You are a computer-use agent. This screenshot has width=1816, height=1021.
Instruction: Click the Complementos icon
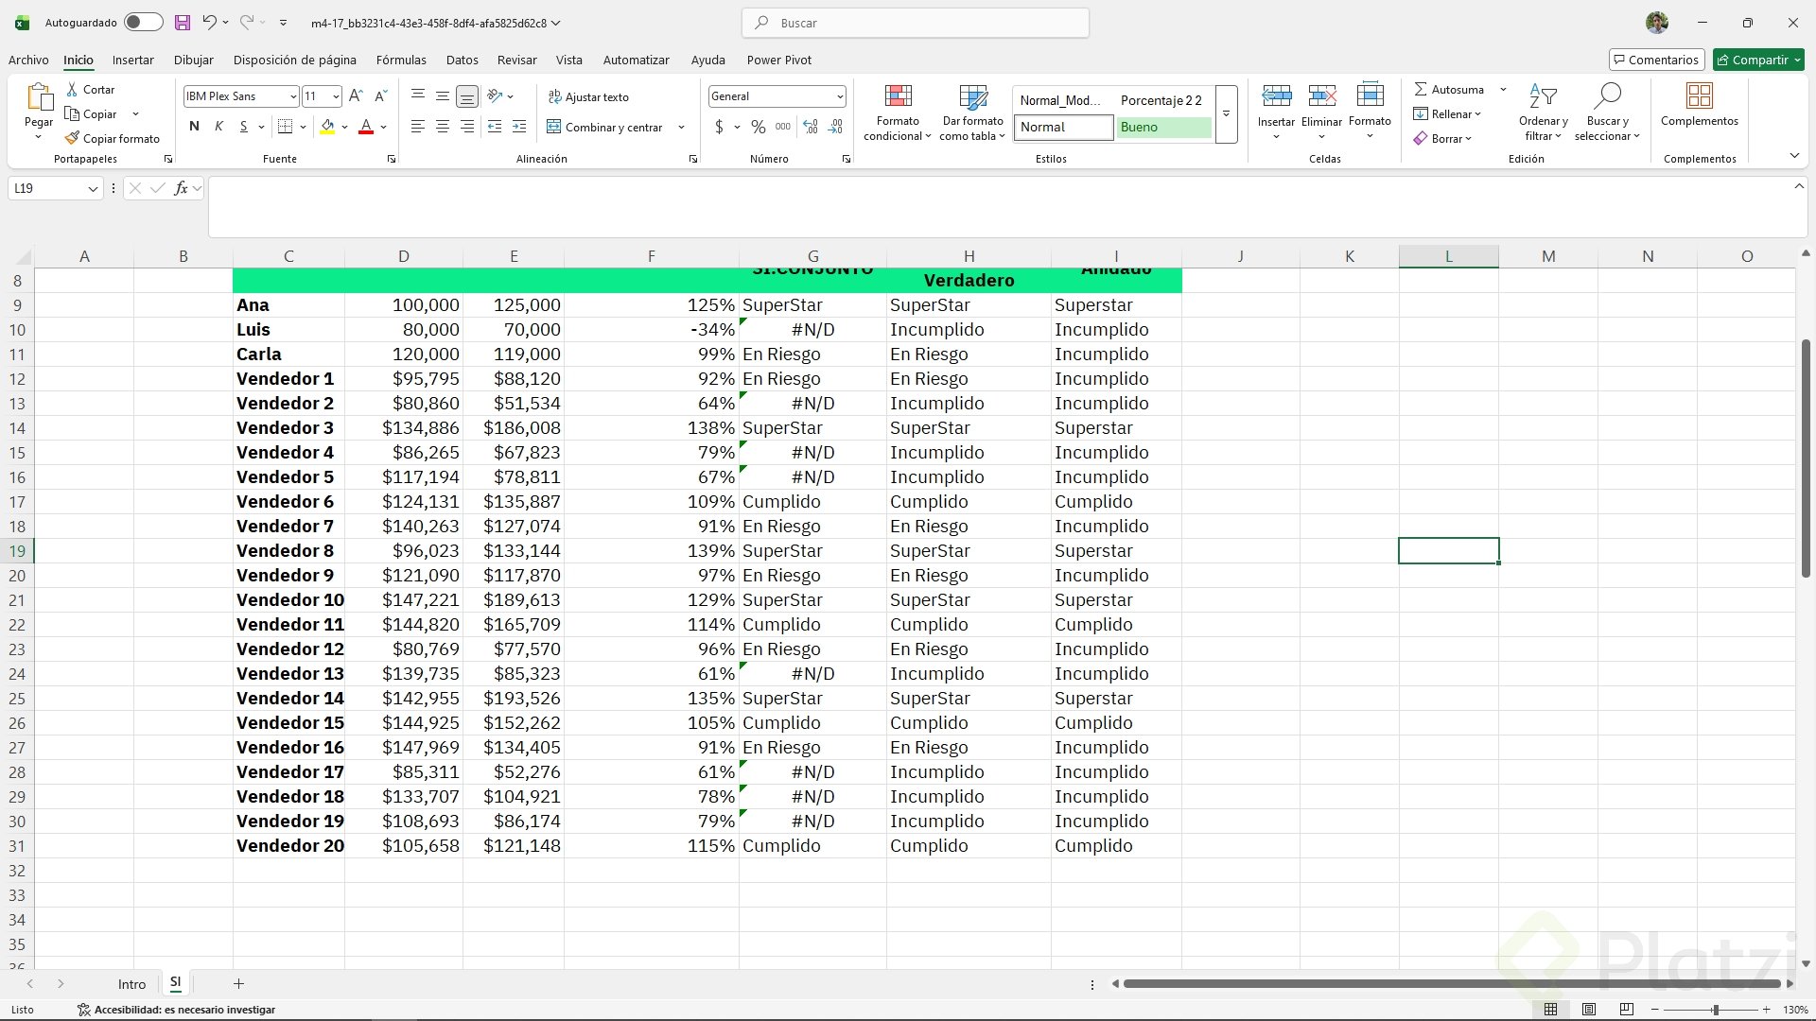1699,96
